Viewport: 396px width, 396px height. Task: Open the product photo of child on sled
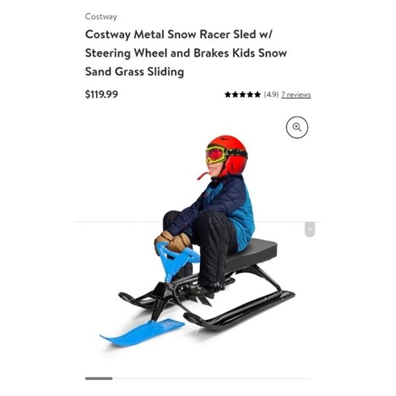[x=197, y=241]
